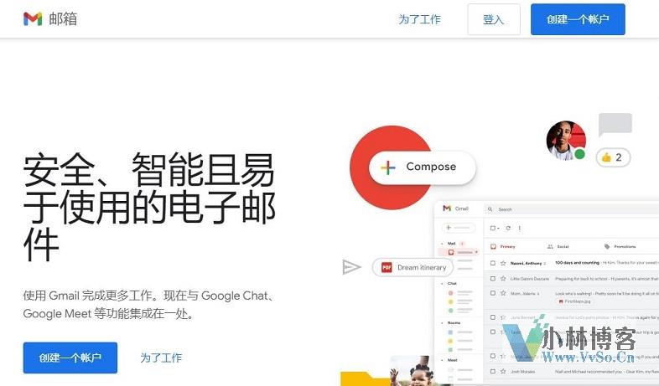Check the Josh Morales email checkbox
This screenshot has width=659, height=386.
tap(493, 371)
